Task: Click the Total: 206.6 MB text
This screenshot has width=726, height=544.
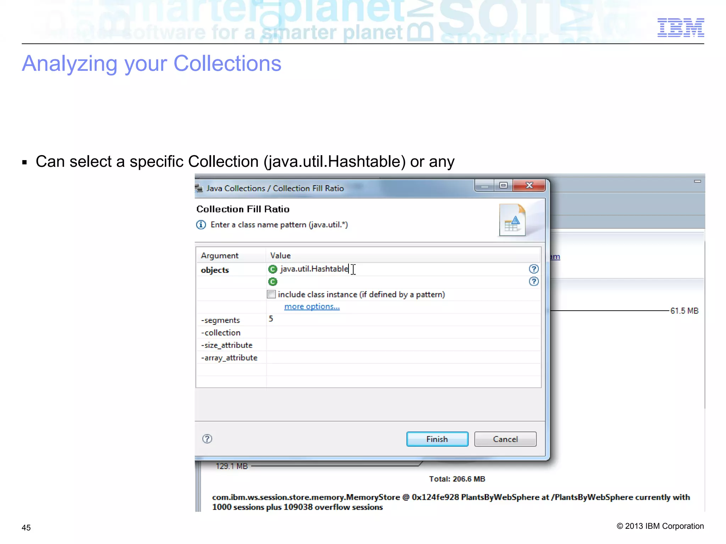Action: pos(457,479)
